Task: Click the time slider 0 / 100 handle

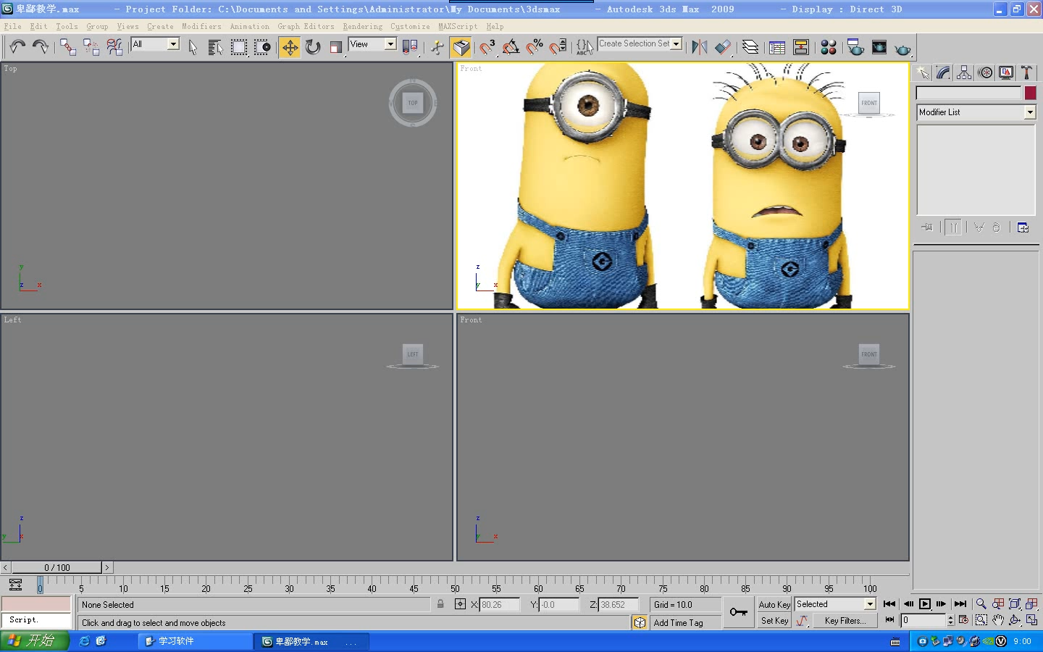Action: (x=56, y=568)
